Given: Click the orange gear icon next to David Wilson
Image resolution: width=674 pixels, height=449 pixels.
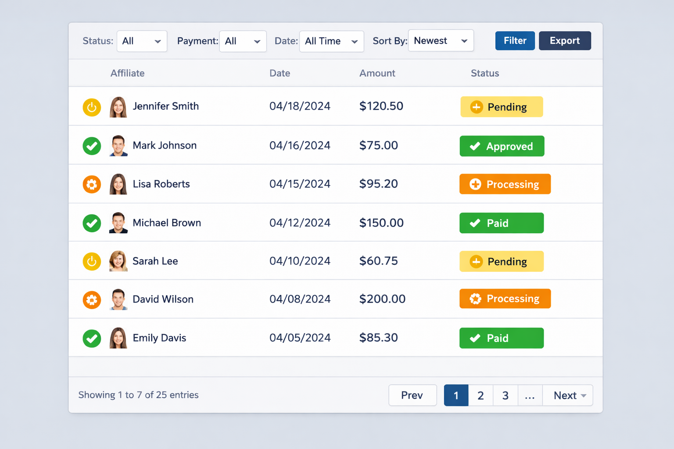Looking at the screenshot, I should pos(92,299).
